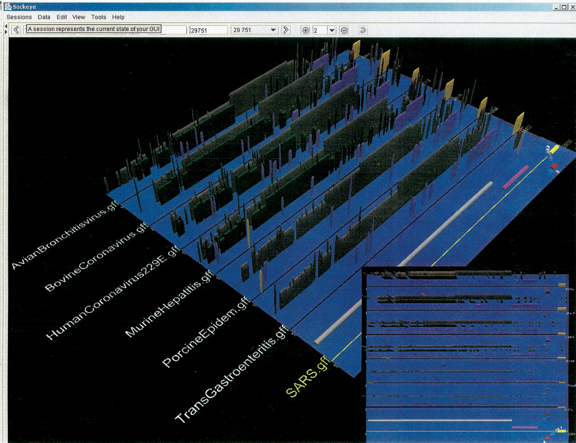Open the Sessions menu
576x443 pixels.
(x=19, y=17)
